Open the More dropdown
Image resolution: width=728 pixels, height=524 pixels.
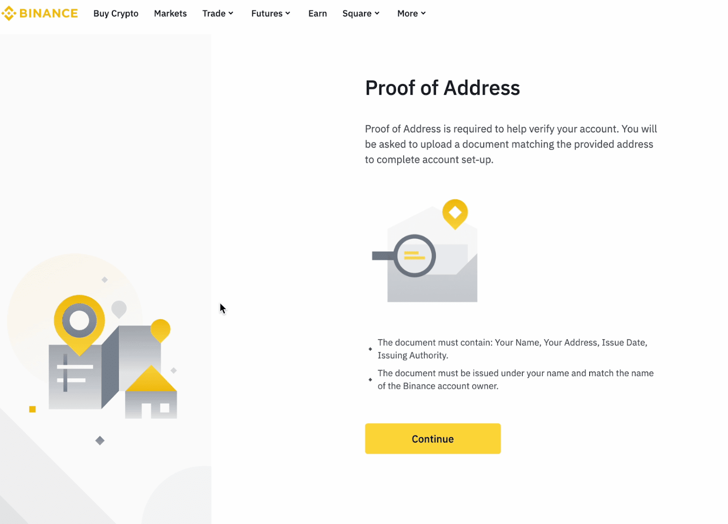click(x=411, y=14)
